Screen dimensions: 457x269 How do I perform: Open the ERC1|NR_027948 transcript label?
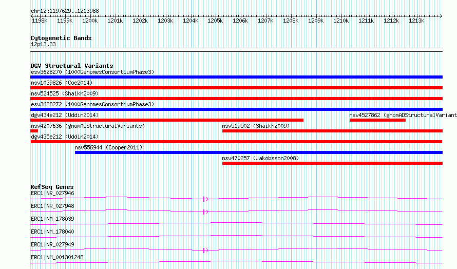[x=52, y=206]
